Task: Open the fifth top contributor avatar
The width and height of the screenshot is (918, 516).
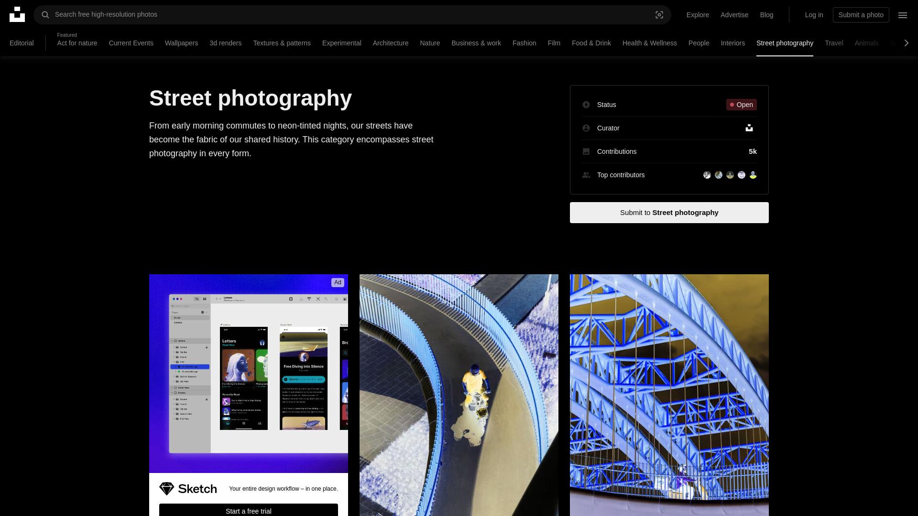Action: pyautogui.click(x=753, y=175)
